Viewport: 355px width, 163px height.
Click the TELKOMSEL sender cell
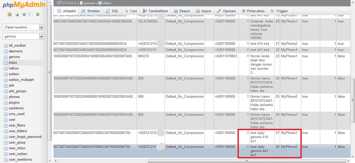click(x=148, y=21)
